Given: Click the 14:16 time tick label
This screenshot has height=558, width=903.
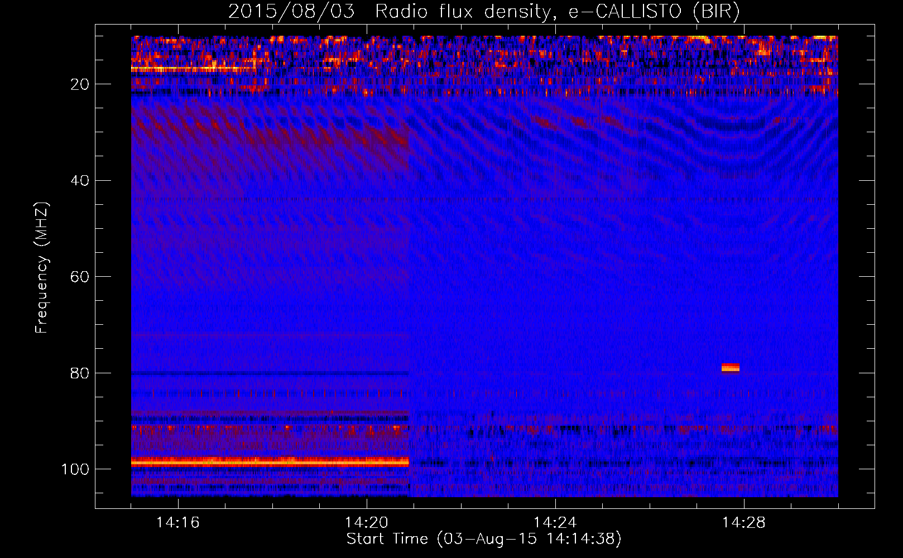Looking at the screenshot, I should [x=178, y=523].
